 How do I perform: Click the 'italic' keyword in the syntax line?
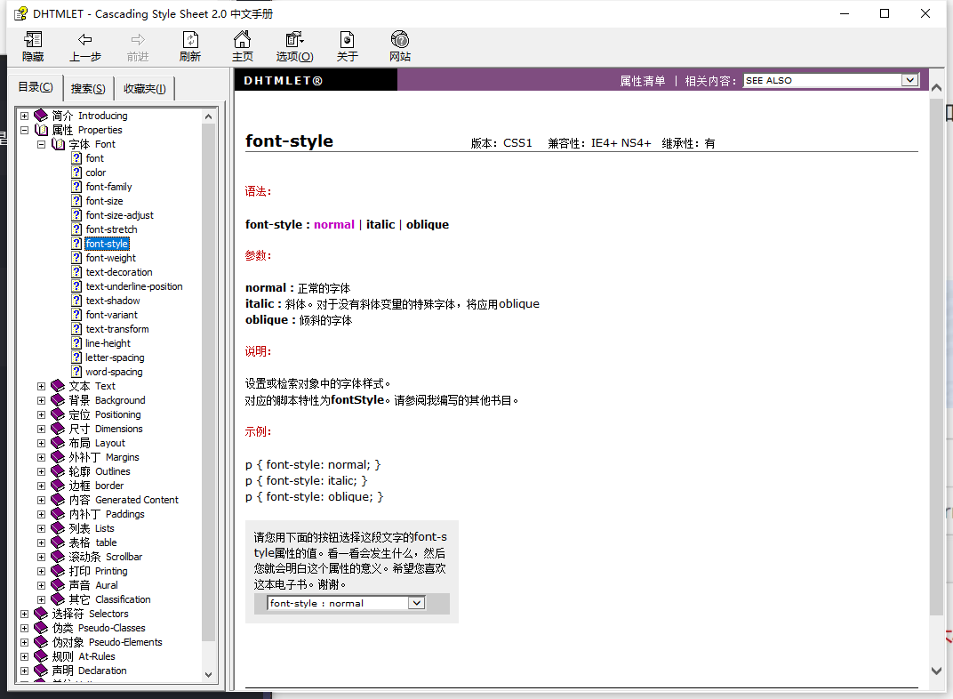(x=380, y=224)
